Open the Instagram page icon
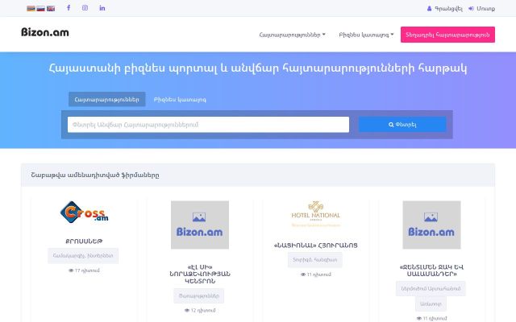The image size is (516, 322). pyautogui.click(x=85, y=8)
